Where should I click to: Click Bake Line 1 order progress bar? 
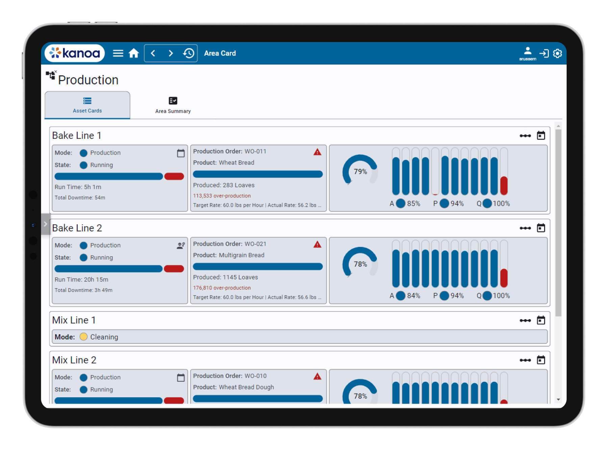click(258, 174)
